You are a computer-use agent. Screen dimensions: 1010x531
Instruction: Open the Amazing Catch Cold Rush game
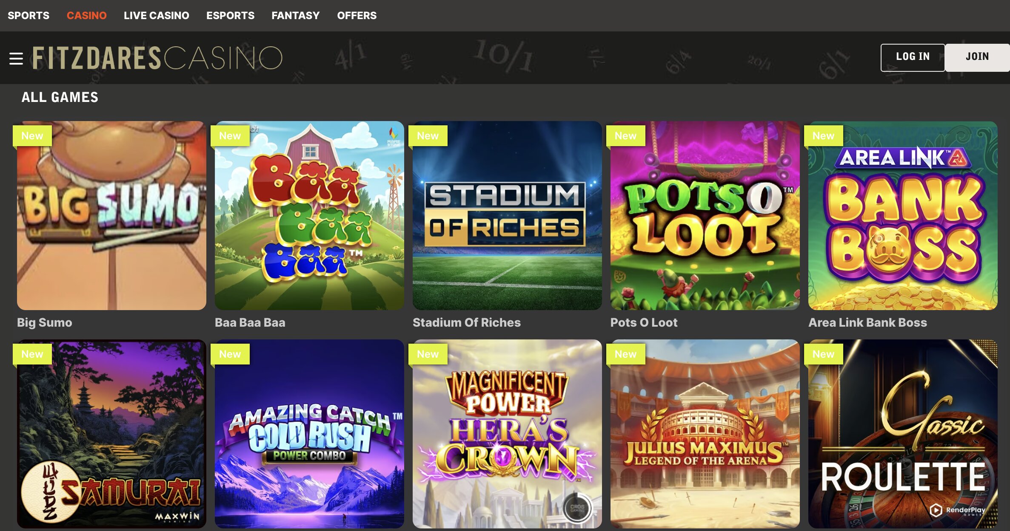[309, 433]
